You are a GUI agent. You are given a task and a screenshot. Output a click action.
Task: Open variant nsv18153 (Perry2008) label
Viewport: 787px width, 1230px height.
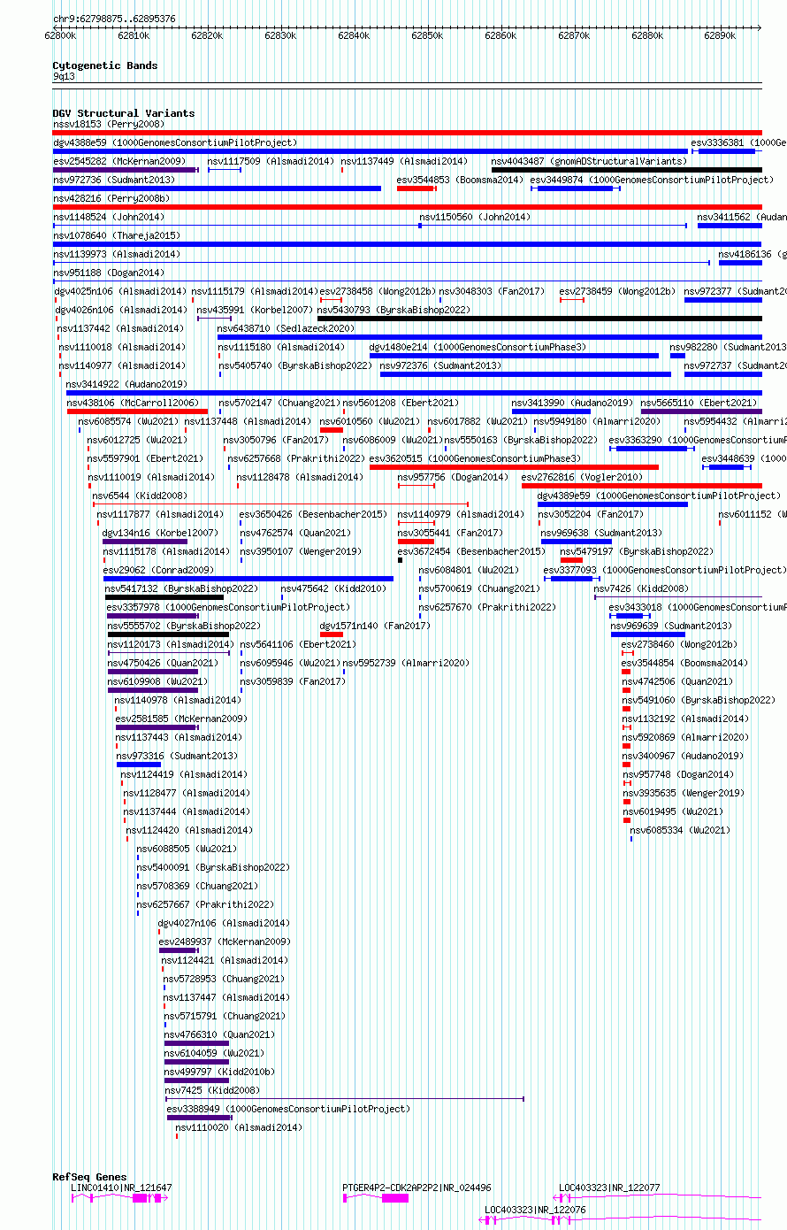(x=109, y=124)
